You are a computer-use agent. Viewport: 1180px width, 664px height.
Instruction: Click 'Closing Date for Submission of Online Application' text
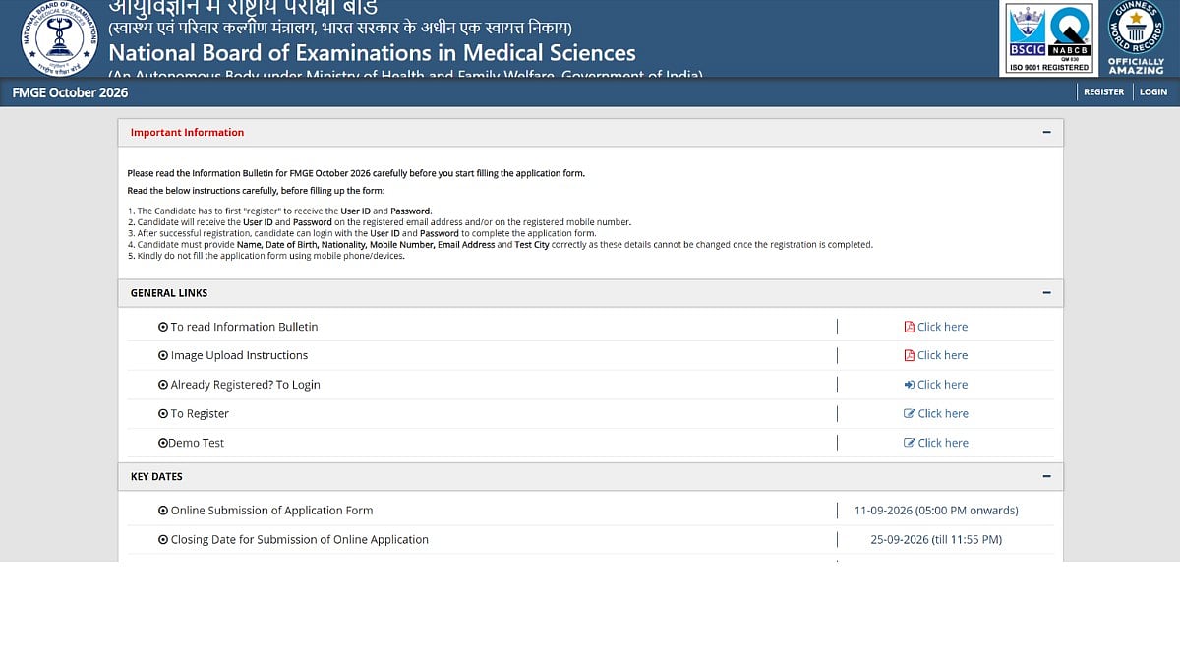pos(300,540)
